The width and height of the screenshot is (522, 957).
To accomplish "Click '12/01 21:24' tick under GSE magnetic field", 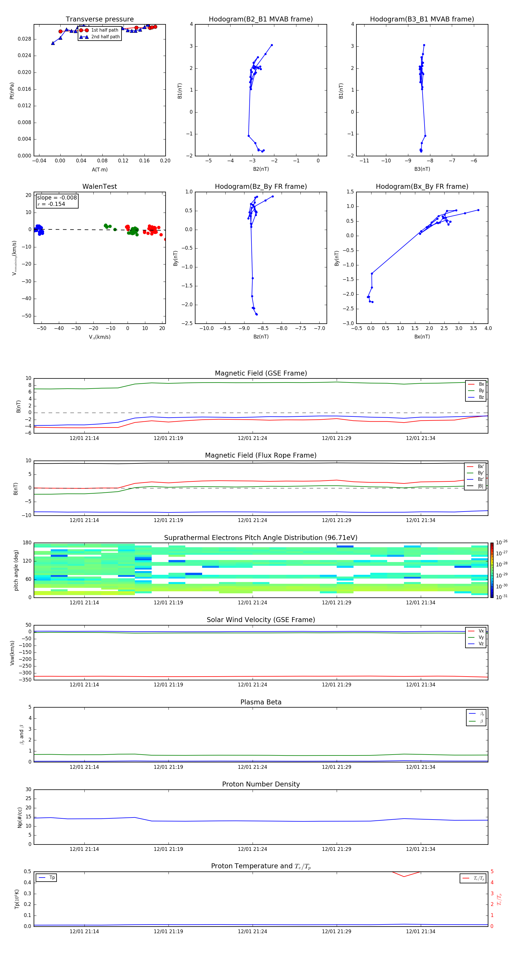I will tap(252, 438).
